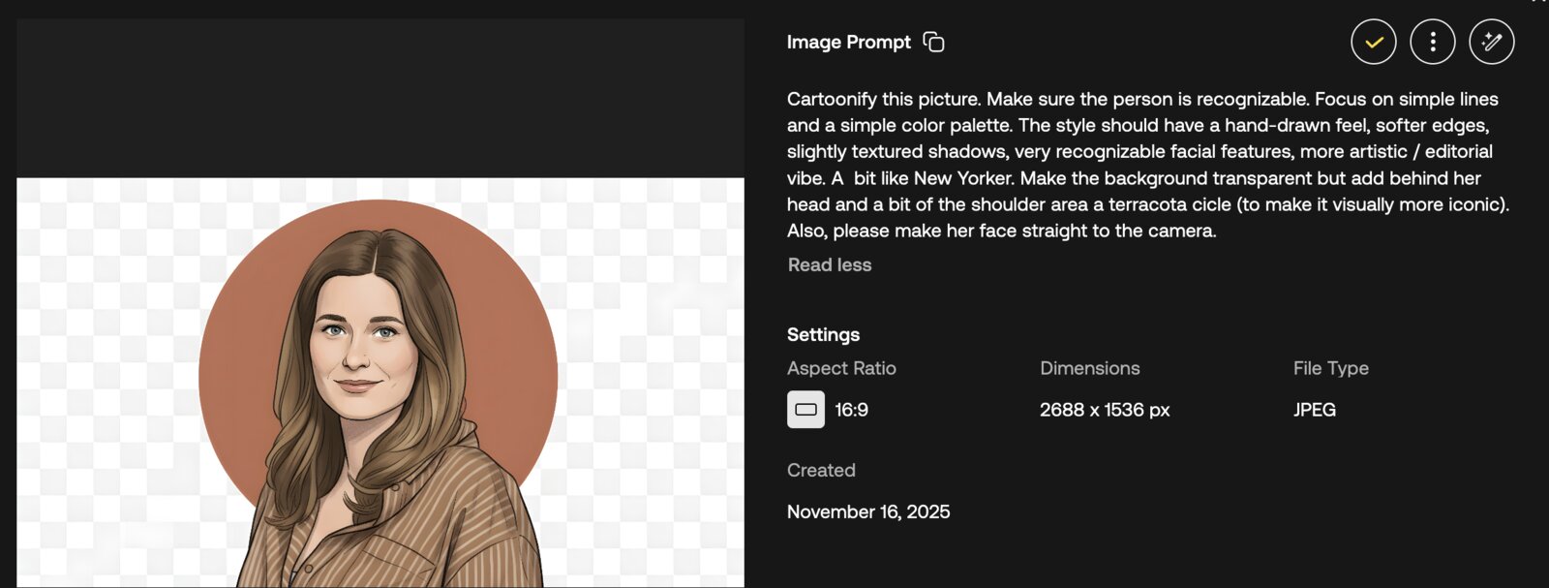1549x588 pixels.
Task: Click Read less below the prompt description
Action: point(829,264)
